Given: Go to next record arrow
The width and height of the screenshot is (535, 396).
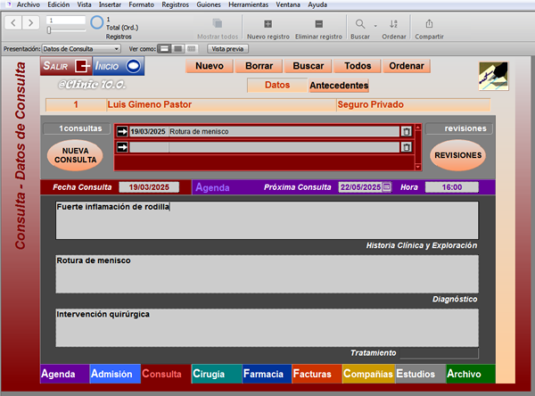Looking at the screenshot, I should 30,23.
